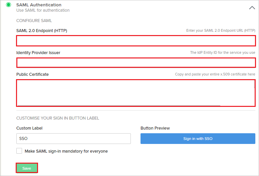The height and width of the screenshot is (176, 259).
Task: Enable the mandatory SAML sign-in checkbox
Action: click(x=19, y=151)
